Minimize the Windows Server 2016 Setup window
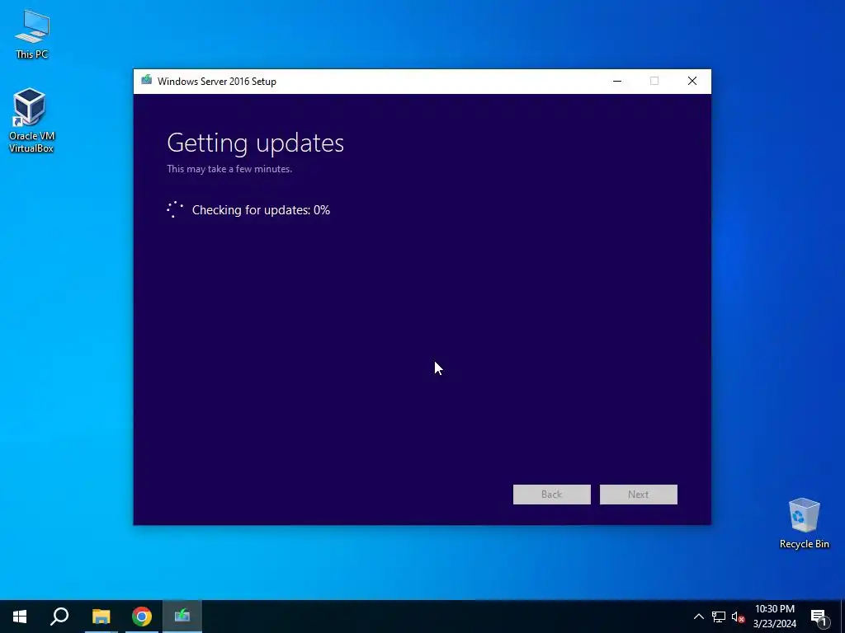 [x=617, y=82]
